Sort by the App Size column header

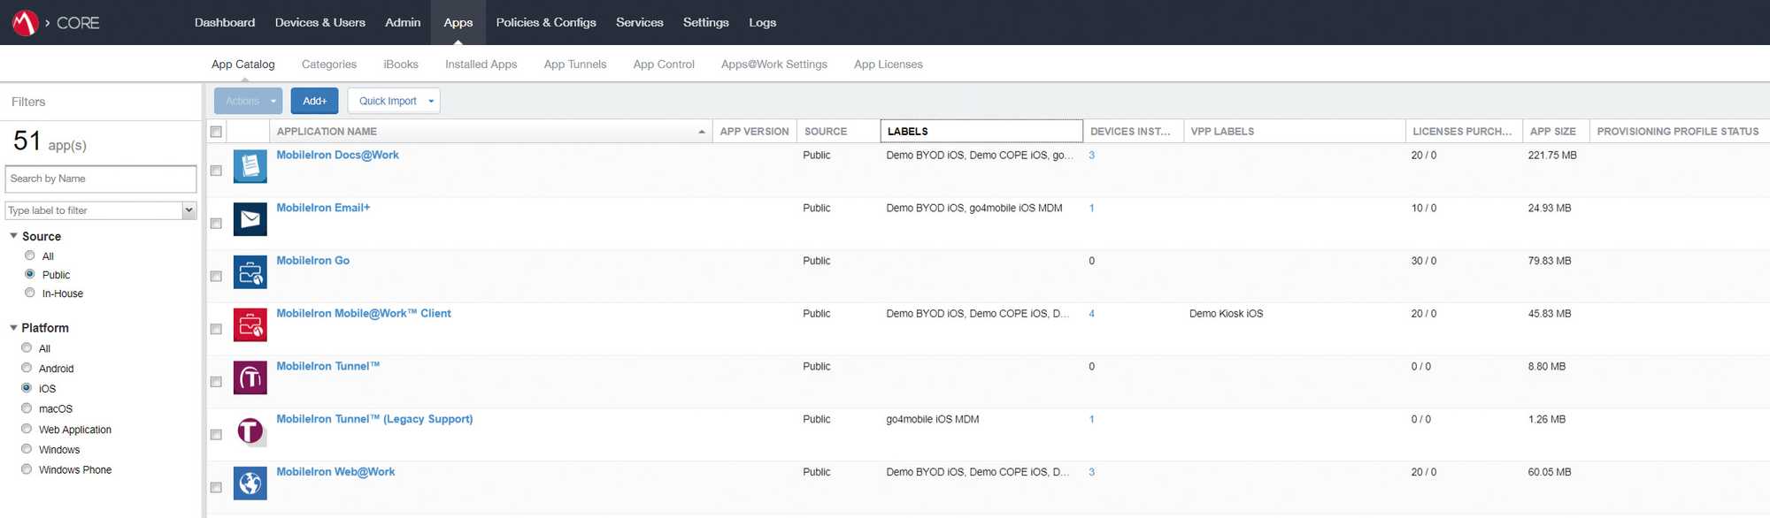pyautogui.click(x=1556, y=132)
